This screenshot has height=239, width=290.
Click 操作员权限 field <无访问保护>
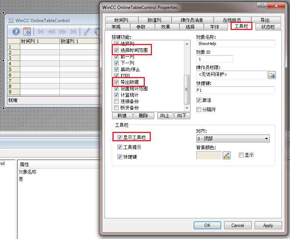232,75
